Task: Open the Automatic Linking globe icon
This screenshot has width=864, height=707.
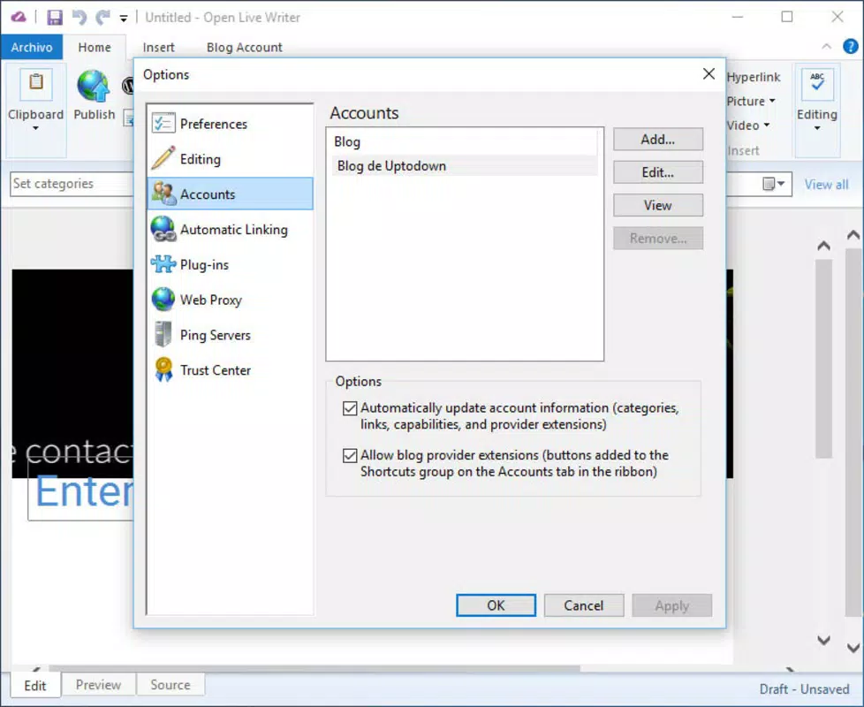Action: [163, 229]
